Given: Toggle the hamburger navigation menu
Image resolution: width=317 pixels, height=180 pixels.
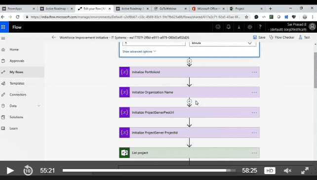Looking at the screenshot, I should pos(3,38).
